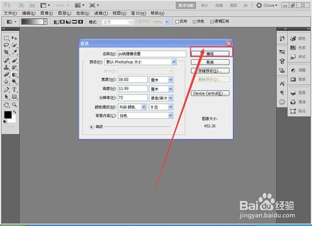This screenshot has height=226, width=312.
Task: Select the Zoom tool
Action: 14,105
